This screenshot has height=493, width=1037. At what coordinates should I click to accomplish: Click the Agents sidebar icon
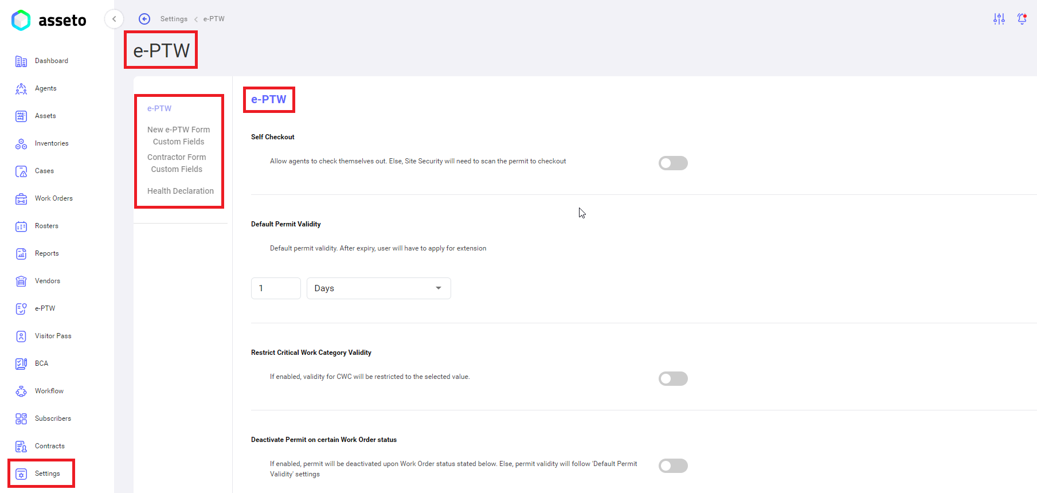[21, 89]
